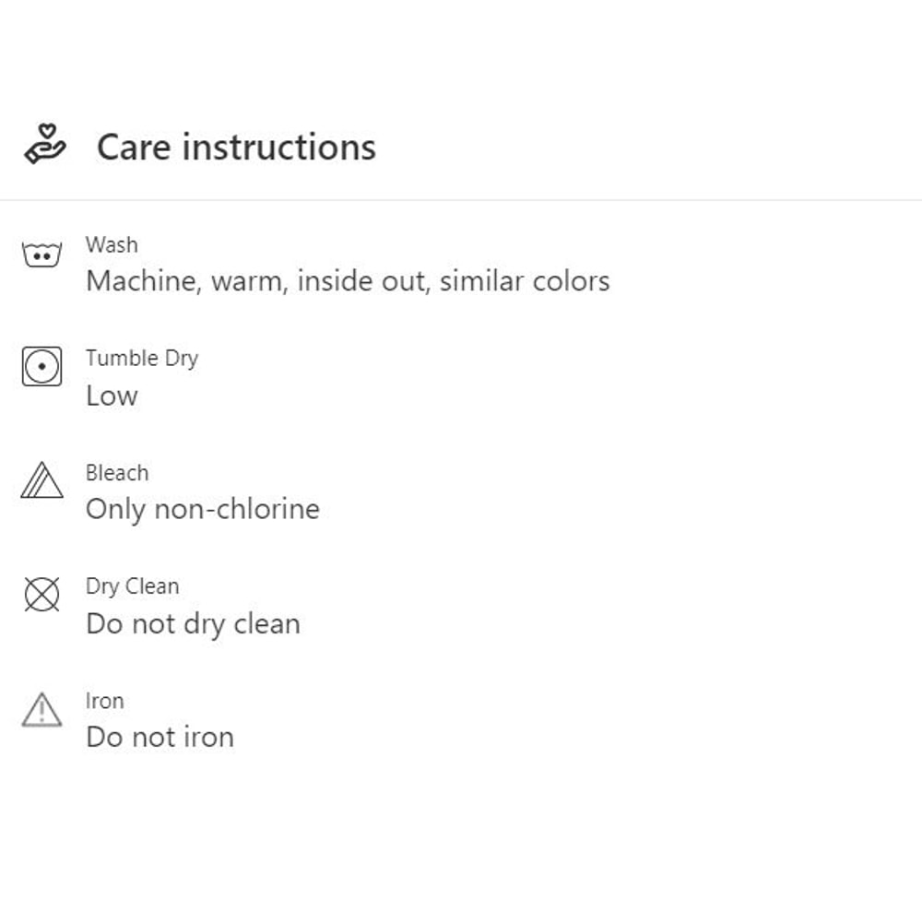Select the "Iron" label
The width and height of the screenshot is (922, 922).
tap(104, 701)
